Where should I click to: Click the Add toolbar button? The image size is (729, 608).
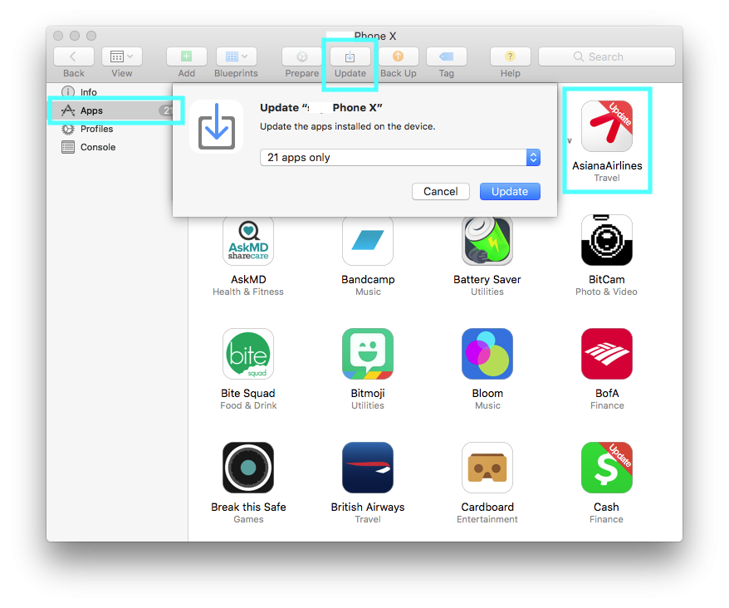[x=186, y=56]
